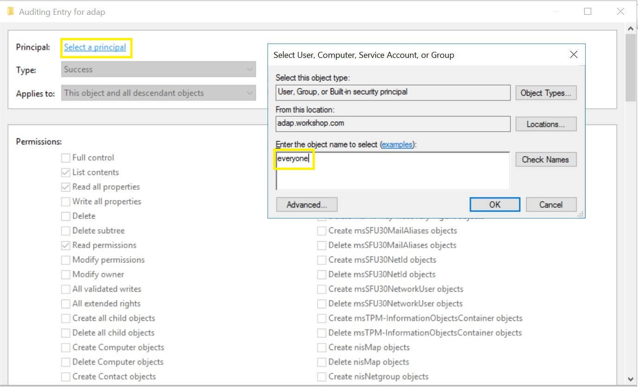638x387 pixels.
Task: Click the object name text field
Action: pyautogui.click(x=392, y=171)
